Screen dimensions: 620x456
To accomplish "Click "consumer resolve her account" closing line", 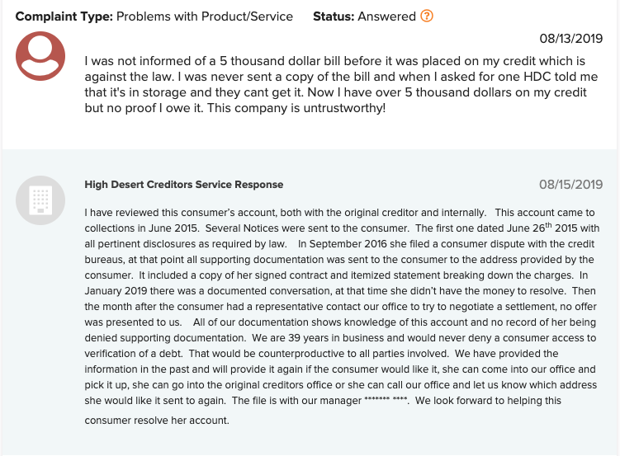I will click(156, 420).
